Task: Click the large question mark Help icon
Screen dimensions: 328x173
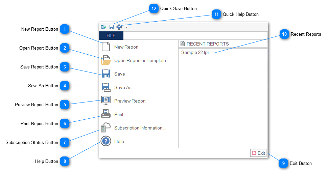Action: click(106, 141)
